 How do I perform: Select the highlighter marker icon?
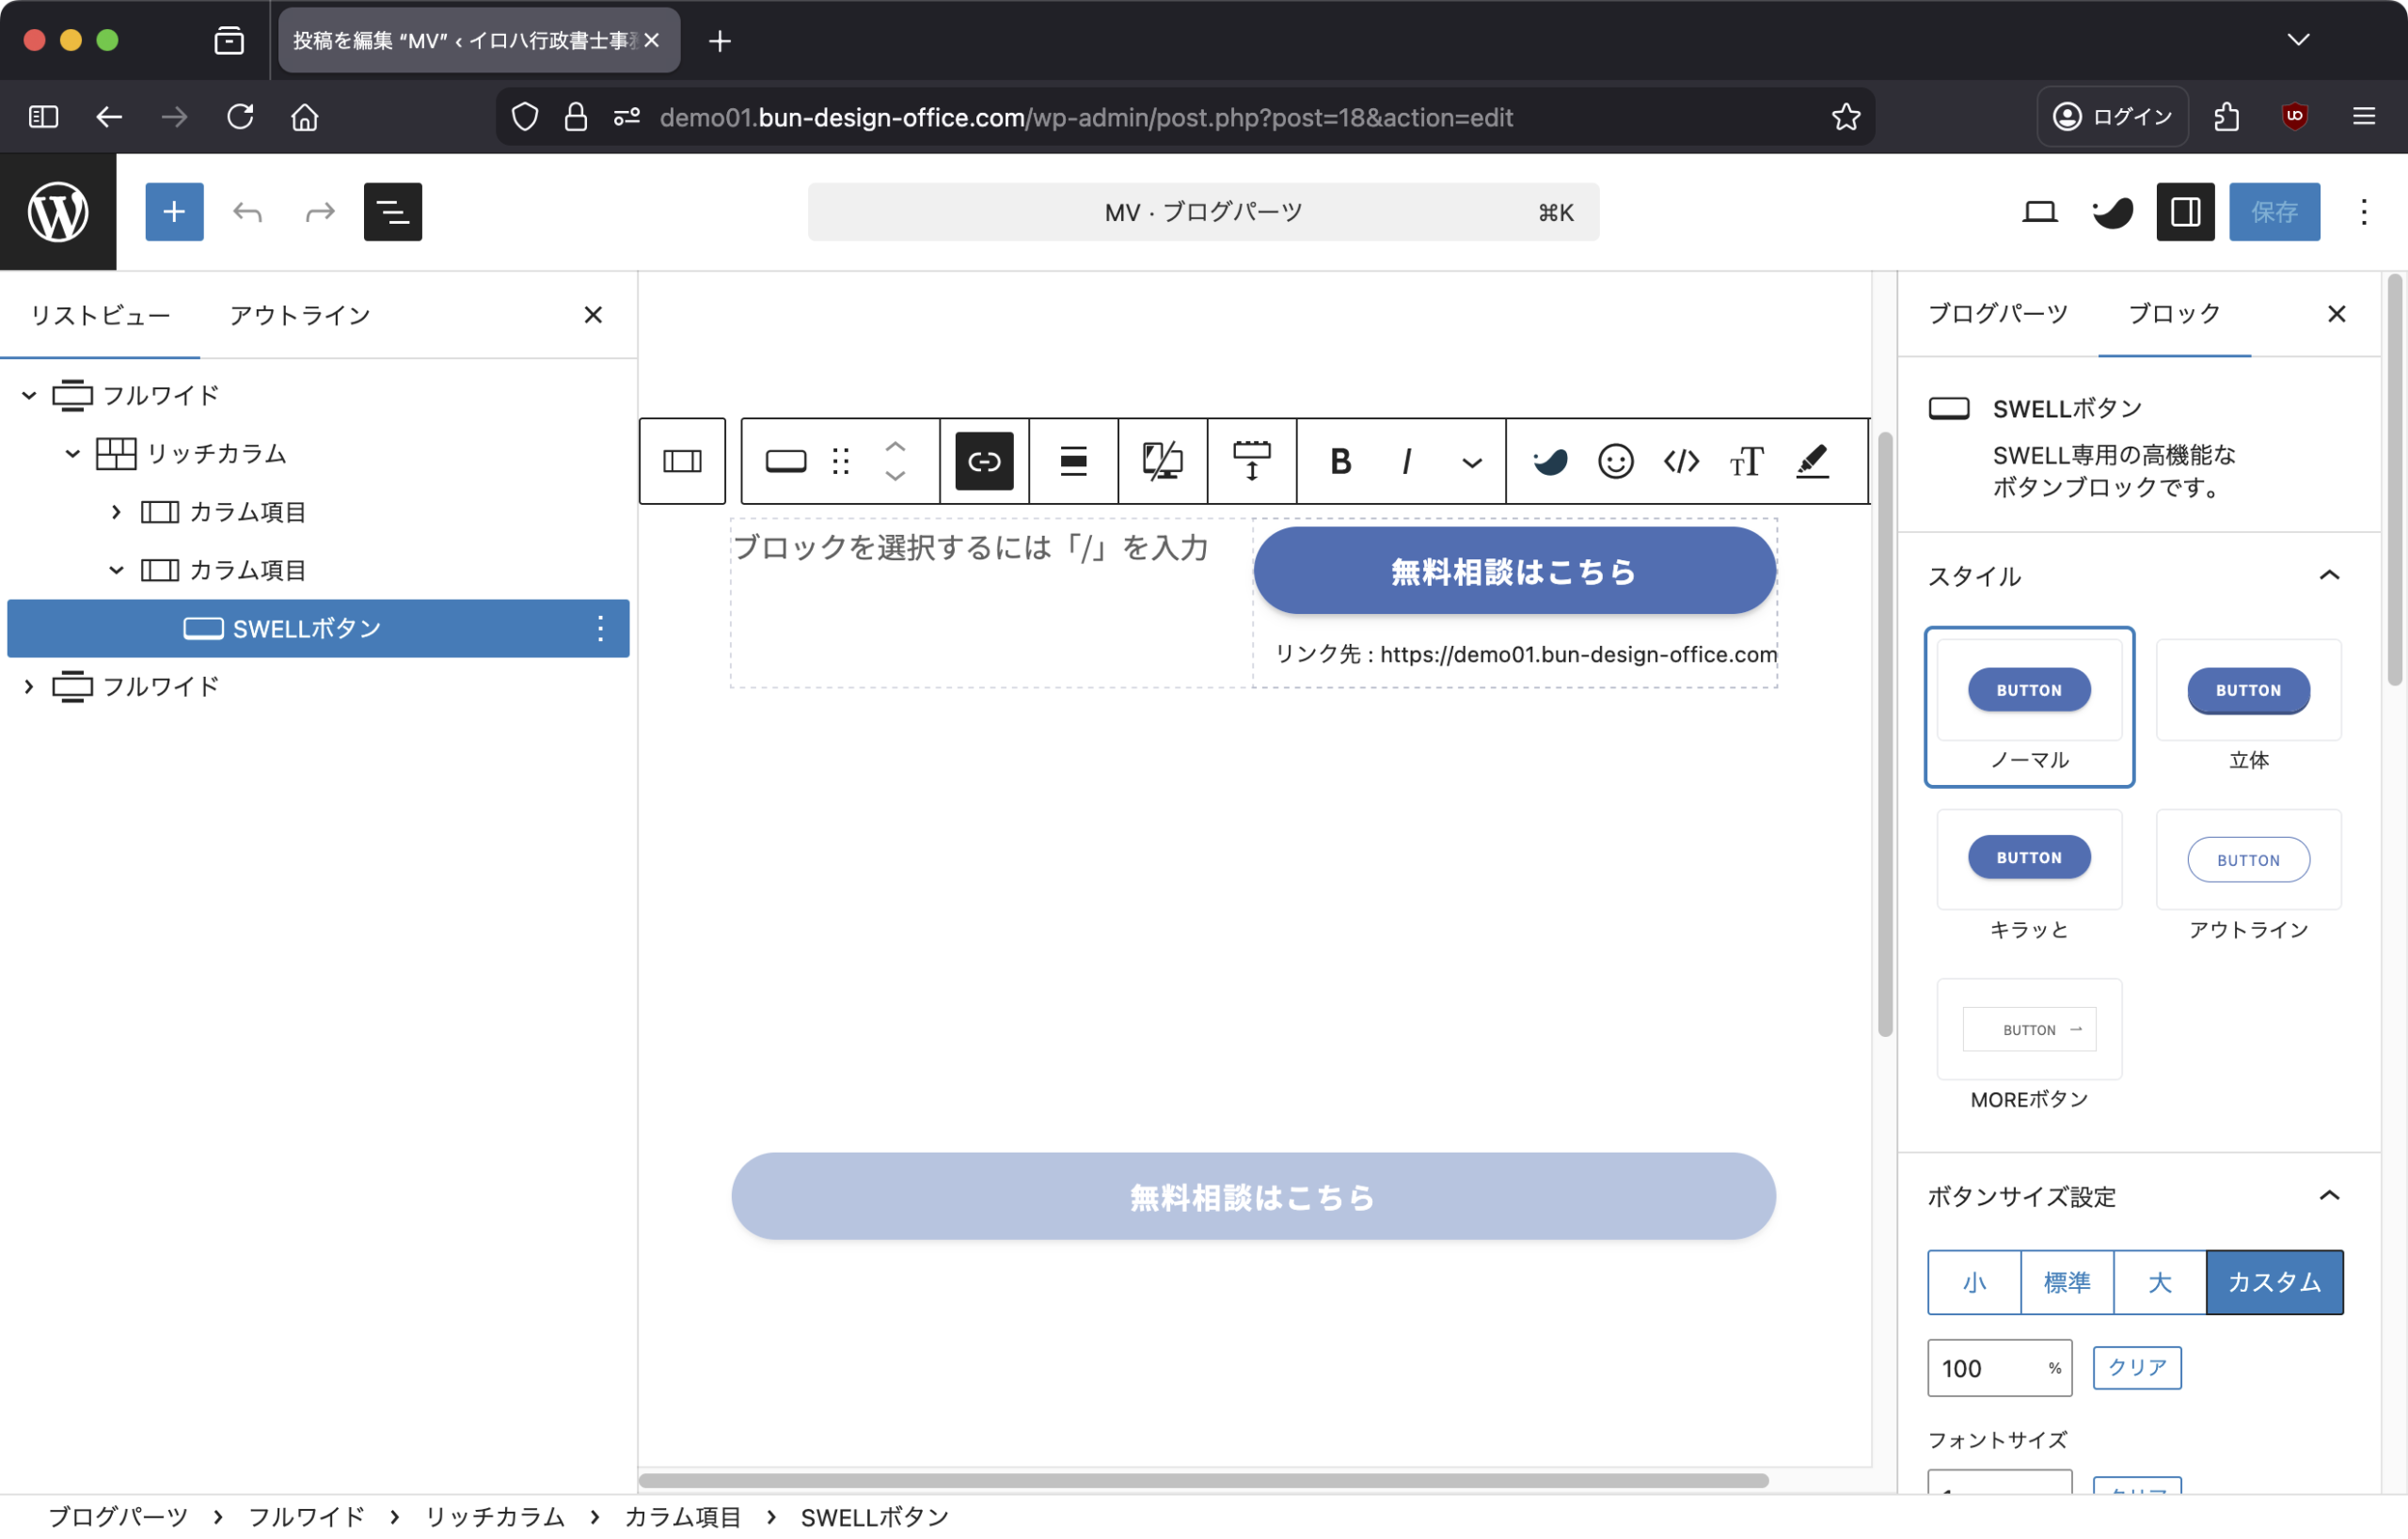[x=1812, y=461]
